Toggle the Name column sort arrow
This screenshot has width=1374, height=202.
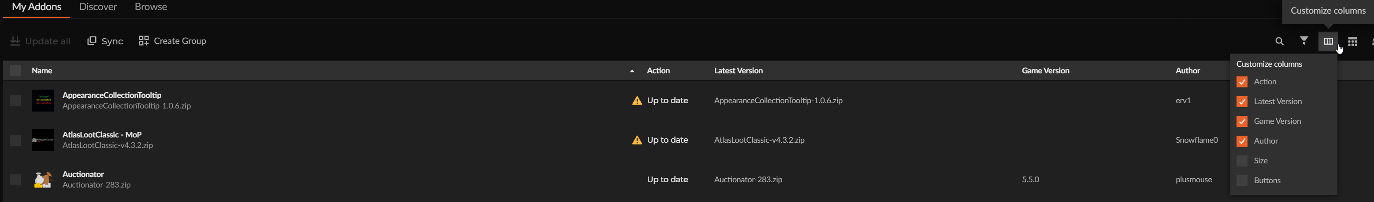[x=632, y=71]
